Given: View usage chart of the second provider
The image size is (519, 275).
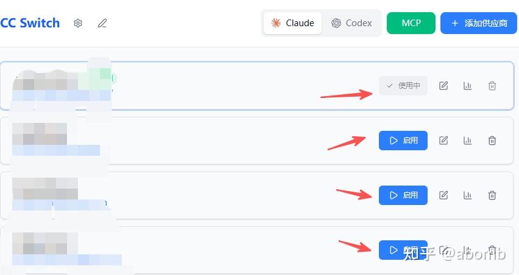Looking at the screenshot, I should coord(468,141).
